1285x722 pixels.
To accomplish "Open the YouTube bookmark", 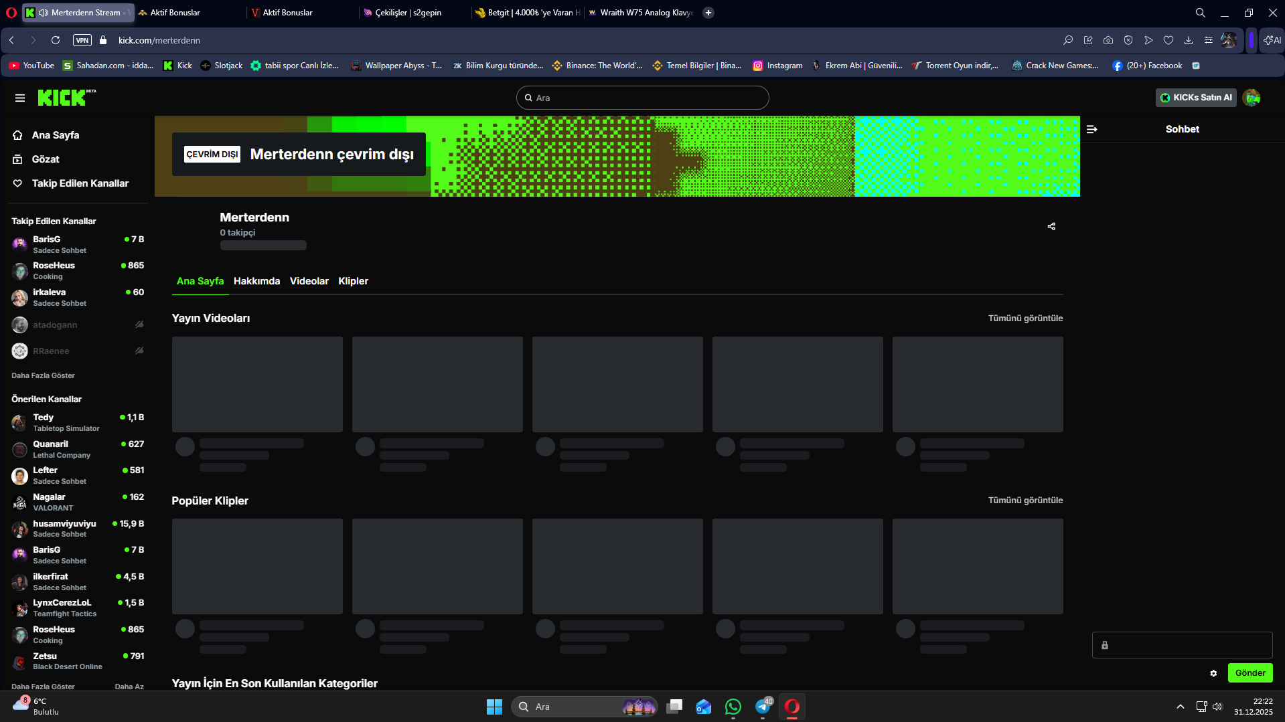I will click(x=31, y=66).
